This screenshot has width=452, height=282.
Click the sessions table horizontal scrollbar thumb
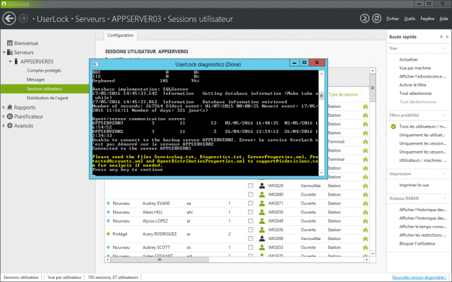coord(159,259)
